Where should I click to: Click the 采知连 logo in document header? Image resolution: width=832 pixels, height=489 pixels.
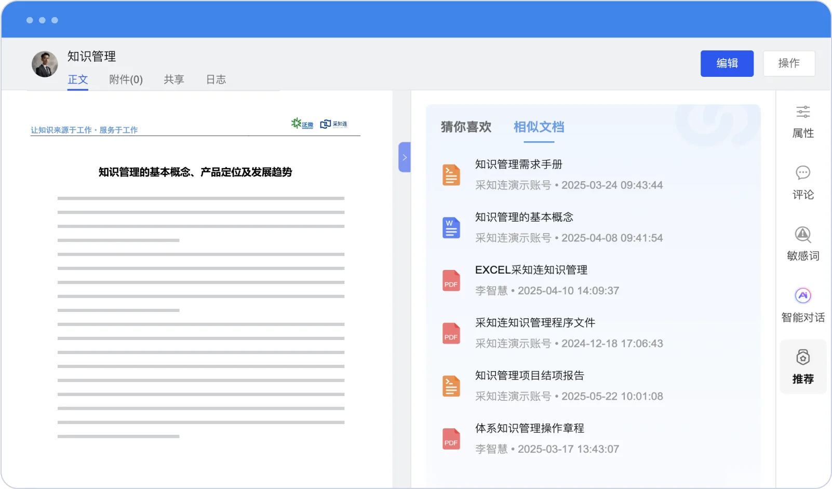(x=334, y=124)
